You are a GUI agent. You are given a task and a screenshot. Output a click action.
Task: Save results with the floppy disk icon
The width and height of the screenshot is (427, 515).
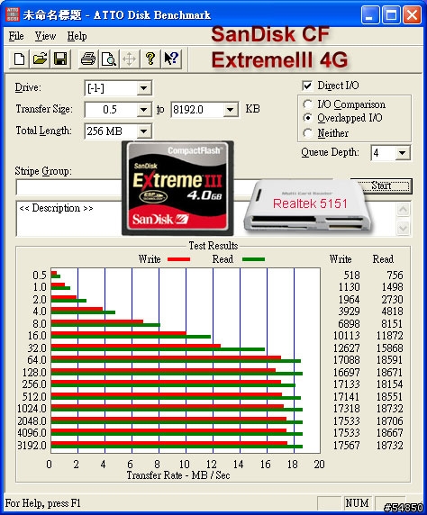pos(60,59)
